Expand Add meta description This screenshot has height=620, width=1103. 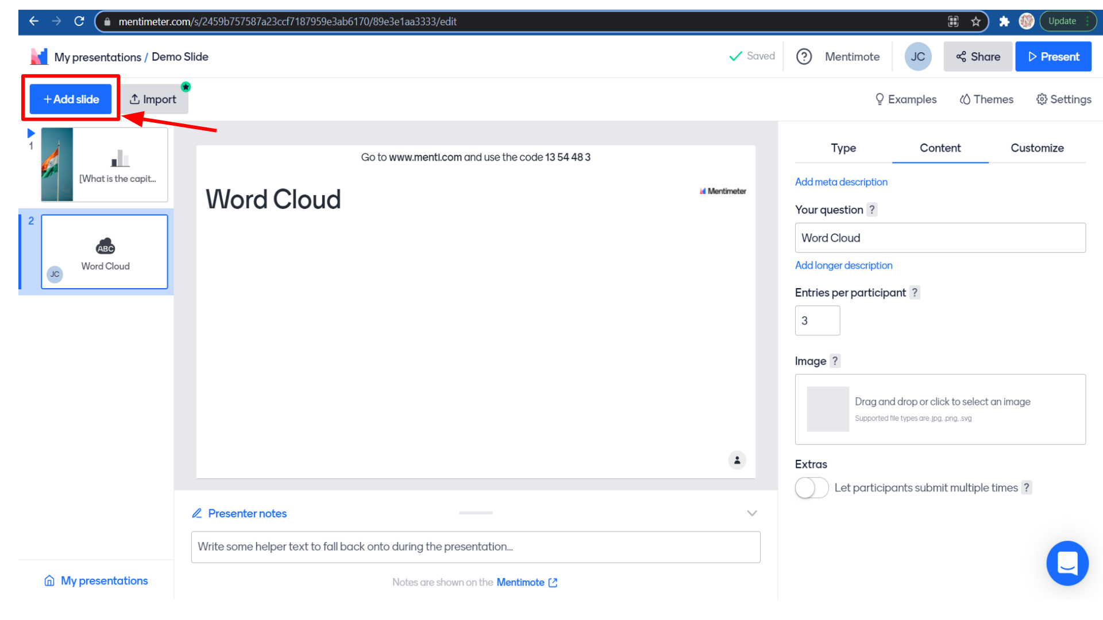[841, 182]
